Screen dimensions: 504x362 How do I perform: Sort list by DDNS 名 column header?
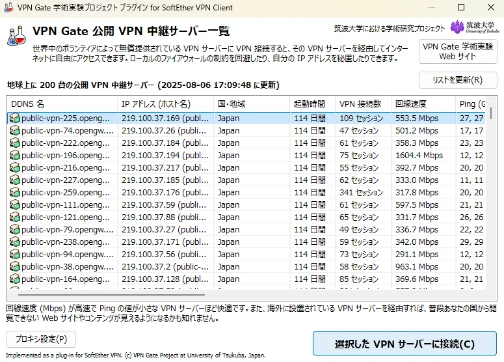tap(62, 104)
